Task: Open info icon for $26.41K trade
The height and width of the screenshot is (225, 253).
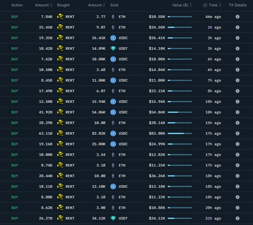Action: 237,38
